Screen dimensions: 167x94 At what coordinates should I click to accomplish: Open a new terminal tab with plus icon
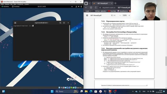pos(15,23)
